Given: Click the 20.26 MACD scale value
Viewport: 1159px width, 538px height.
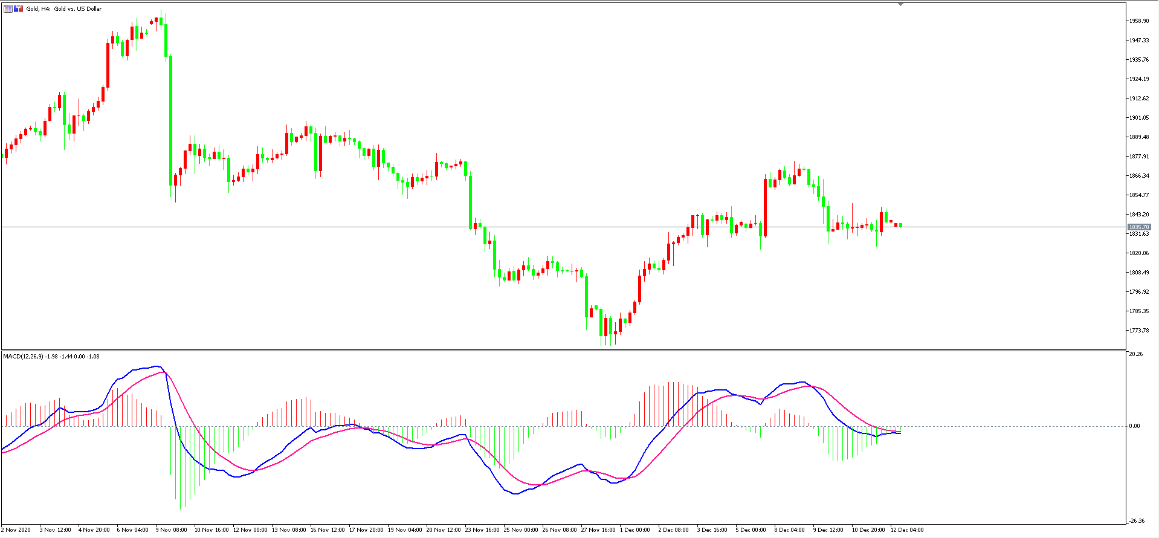Looking at the screenshot, I should tap(1135, 355).
